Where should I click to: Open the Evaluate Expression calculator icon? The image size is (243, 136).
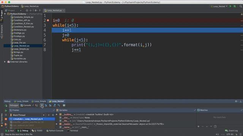pyautogui.click(x=64, y=105)
